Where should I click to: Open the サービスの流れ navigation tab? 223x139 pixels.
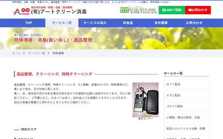(95, 23)
